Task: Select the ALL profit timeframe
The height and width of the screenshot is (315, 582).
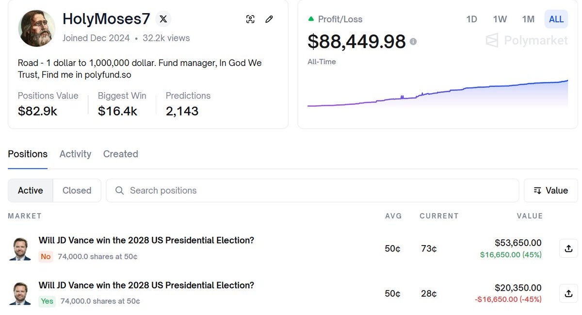Action: 556,19
